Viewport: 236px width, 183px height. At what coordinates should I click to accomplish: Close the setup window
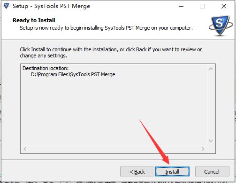224,6
